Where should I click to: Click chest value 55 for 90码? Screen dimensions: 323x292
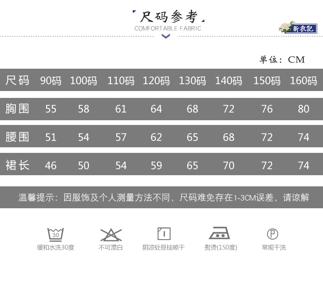coord(51,109)
